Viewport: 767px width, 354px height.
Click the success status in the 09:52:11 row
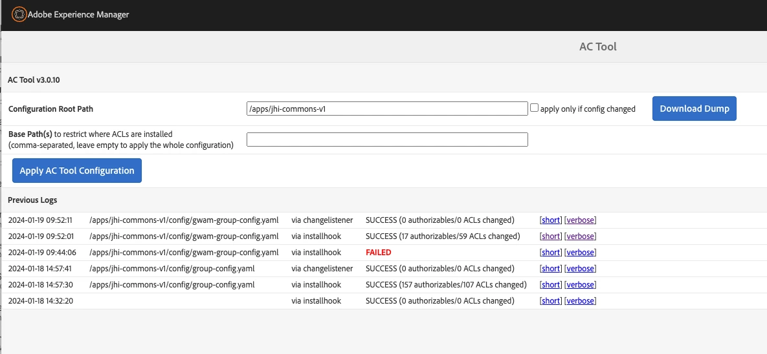click(439, 220)
